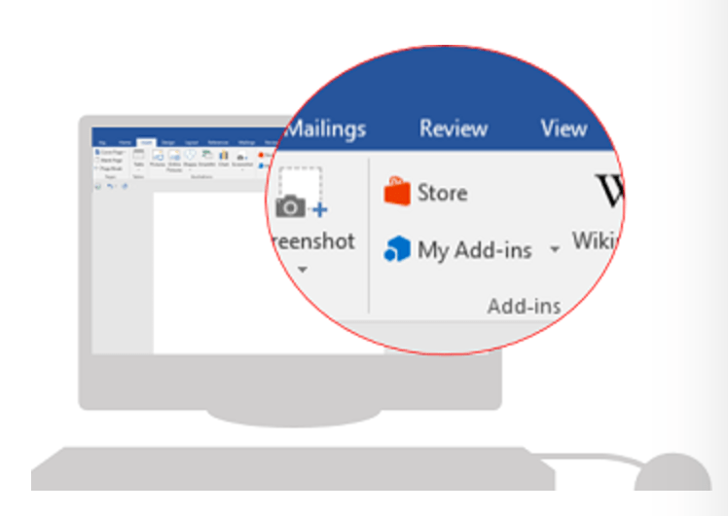Click the Redo icon on small monitor
This screenshot has height=516, width=728.
pos(125,186)
